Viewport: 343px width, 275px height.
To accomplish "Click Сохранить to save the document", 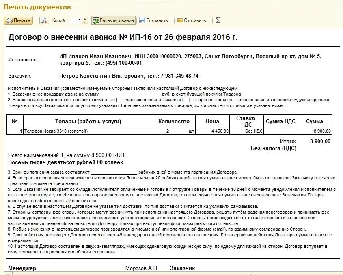I will [x=155, y=20].
